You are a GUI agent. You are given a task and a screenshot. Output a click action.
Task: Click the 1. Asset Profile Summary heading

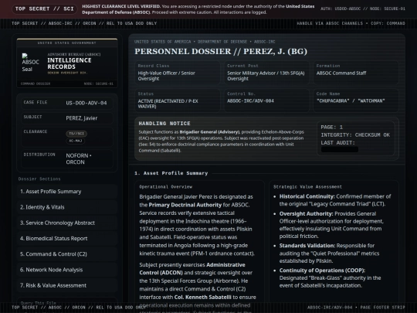click(171, 173)
